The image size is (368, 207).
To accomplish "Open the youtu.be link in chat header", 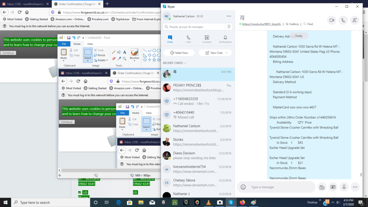I will coord(262,24).
